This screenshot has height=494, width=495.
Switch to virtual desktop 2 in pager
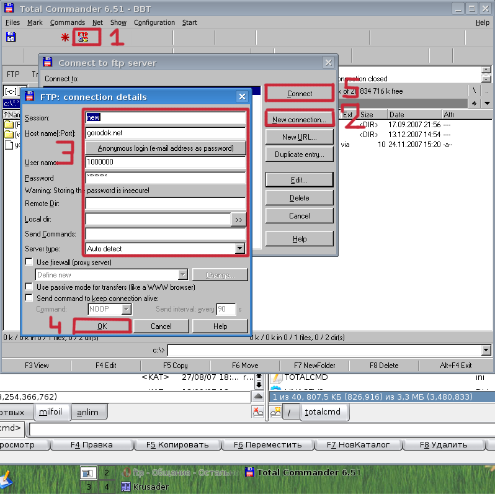(x=107, y=473)
